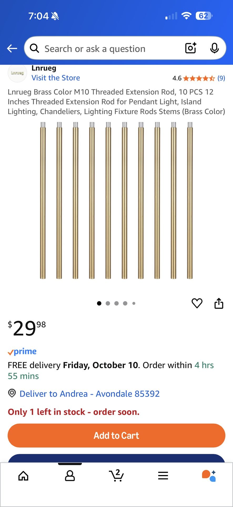Tap the microphone voice search icon

click(214, 48)
